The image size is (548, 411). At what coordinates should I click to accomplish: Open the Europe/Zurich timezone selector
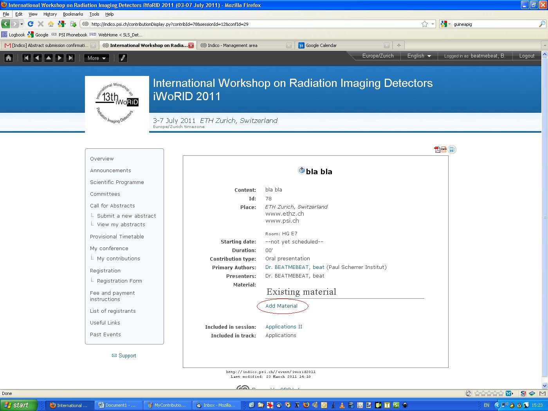[x=378, y=56]
